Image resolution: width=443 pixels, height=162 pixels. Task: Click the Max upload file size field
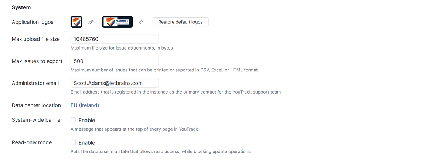[115, 39]
